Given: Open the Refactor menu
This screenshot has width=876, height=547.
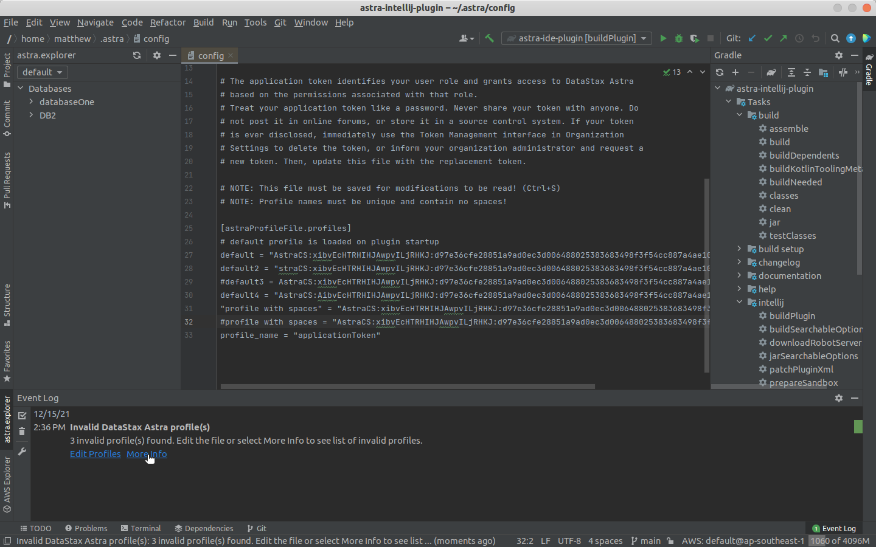Looking at the screenshot, I should (x=168, y=22).
